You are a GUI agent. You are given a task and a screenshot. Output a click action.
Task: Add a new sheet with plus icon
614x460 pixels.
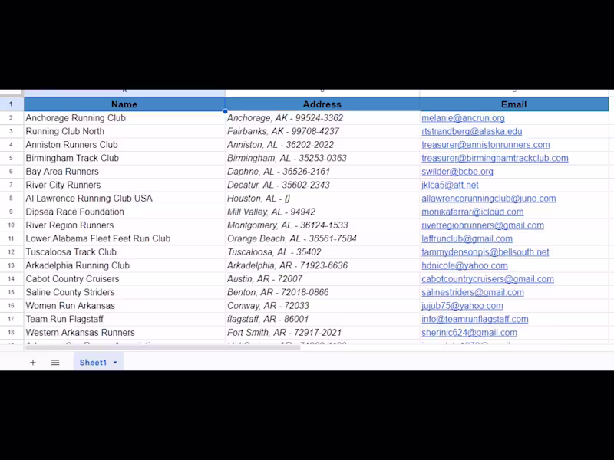point(33,363)
